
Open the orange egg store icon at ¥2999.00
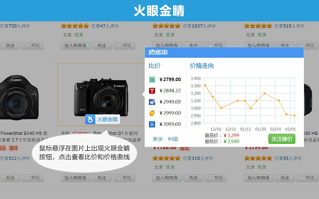152,113
